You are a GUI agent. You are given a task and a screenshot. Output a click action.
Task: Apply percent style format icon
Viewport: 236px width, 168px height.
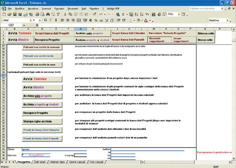point(96,20)
